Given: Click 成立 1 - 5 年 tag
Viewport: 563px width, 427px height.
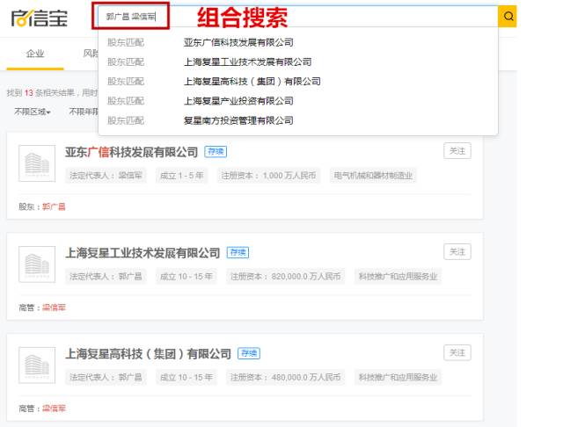Looking at the screenshot, I should 182,176.
